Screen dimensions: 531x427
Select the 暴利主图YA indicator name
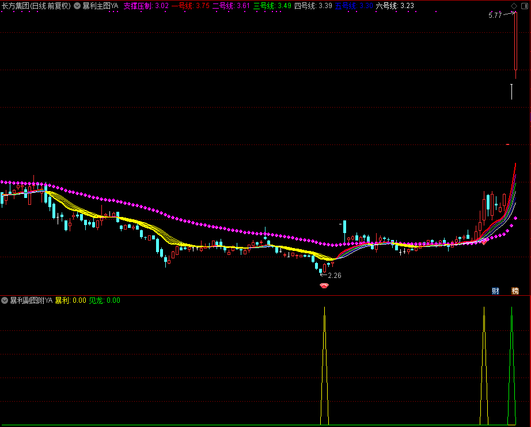(101, 6)
